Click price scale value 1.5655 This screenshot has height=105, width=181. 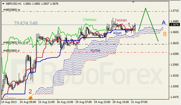pyautogui.click(x=175, y=32)
